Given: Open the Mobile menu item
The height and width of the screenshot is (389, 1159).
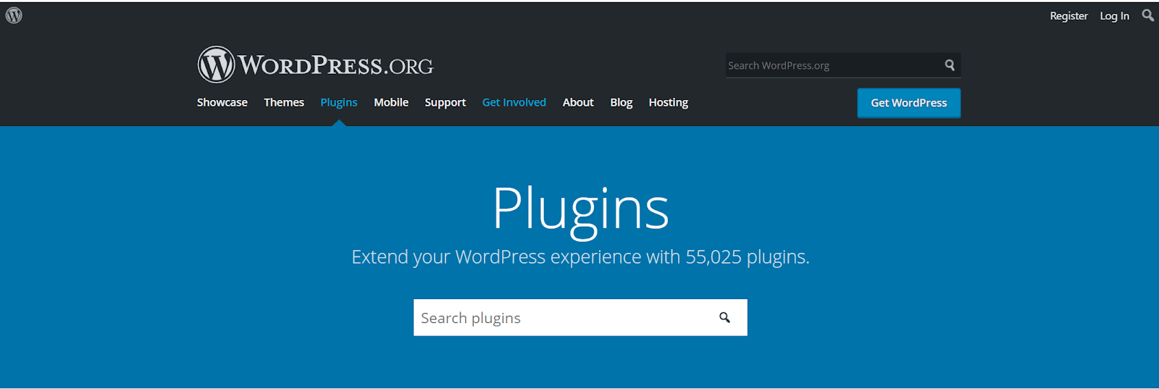Looking at the screenshot, I should [x=391, y=102].
